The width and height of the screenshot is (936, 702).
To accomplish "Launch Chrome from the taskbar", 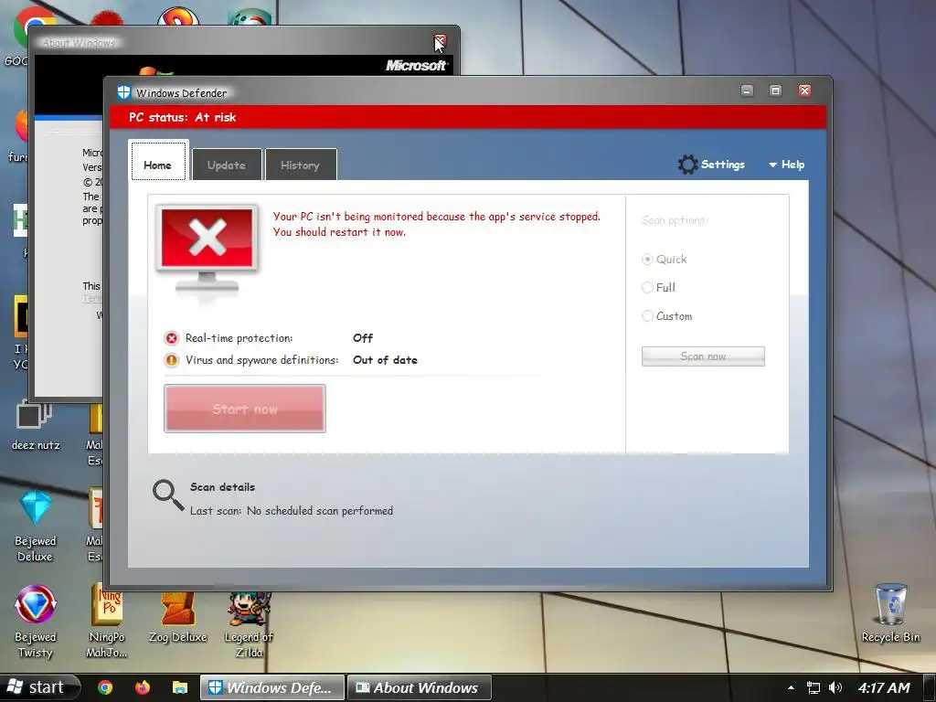I will coord(105,687).
